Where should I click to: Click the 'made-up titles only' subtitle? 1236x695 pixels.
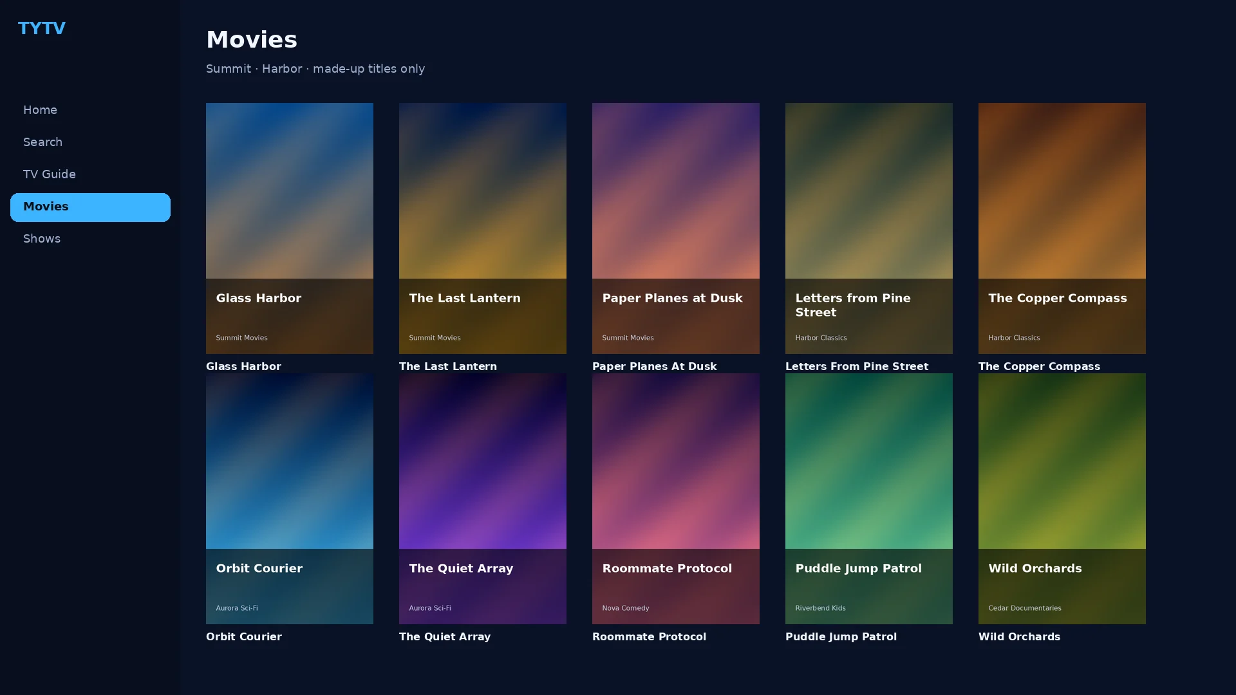369,69
